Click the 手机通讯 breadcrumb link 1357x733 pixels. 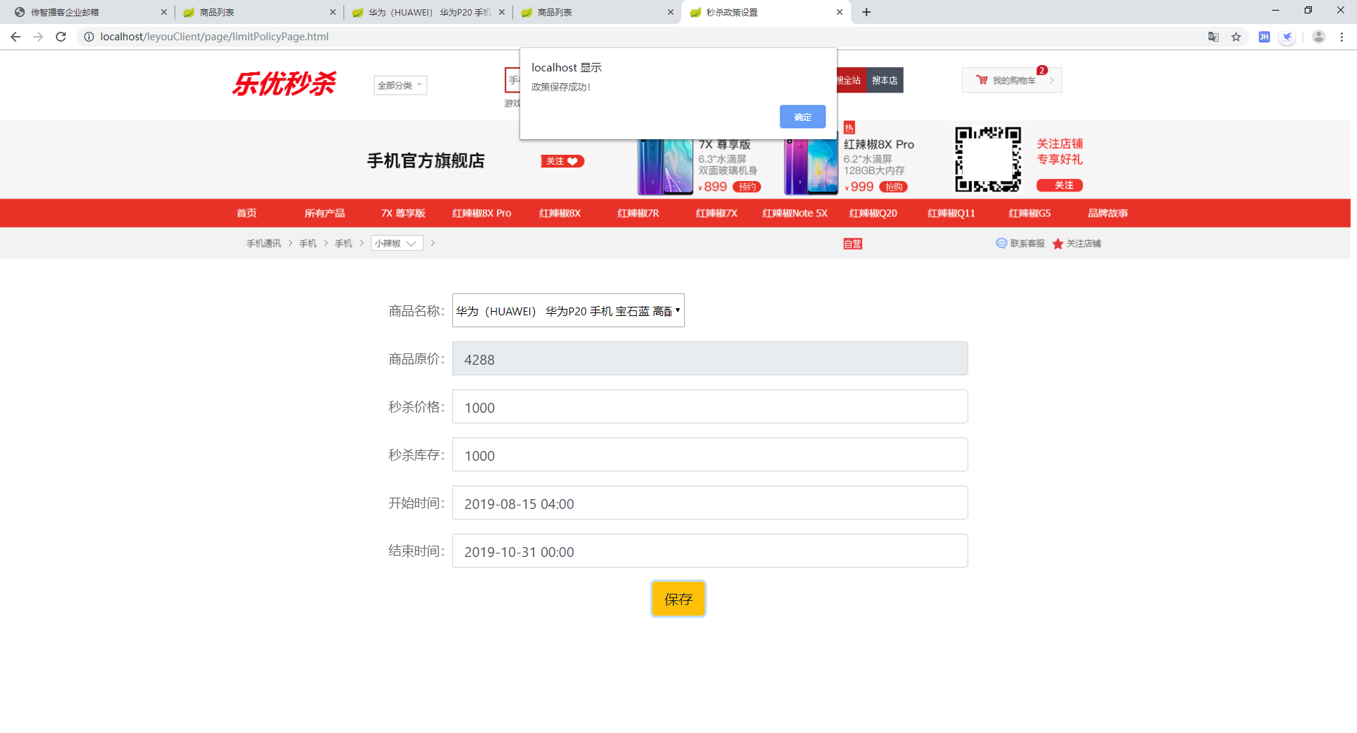(x=264, y=243)
